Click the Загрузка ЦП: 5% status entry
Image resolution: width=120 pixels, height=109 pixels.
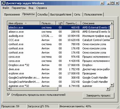pos(43,106)
